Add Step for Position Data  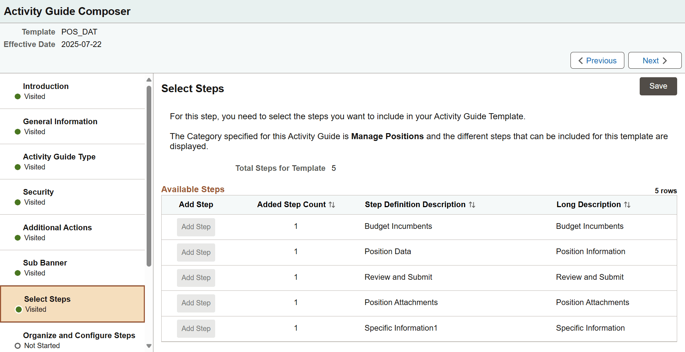pyautogui.click(x=196, y=252)
